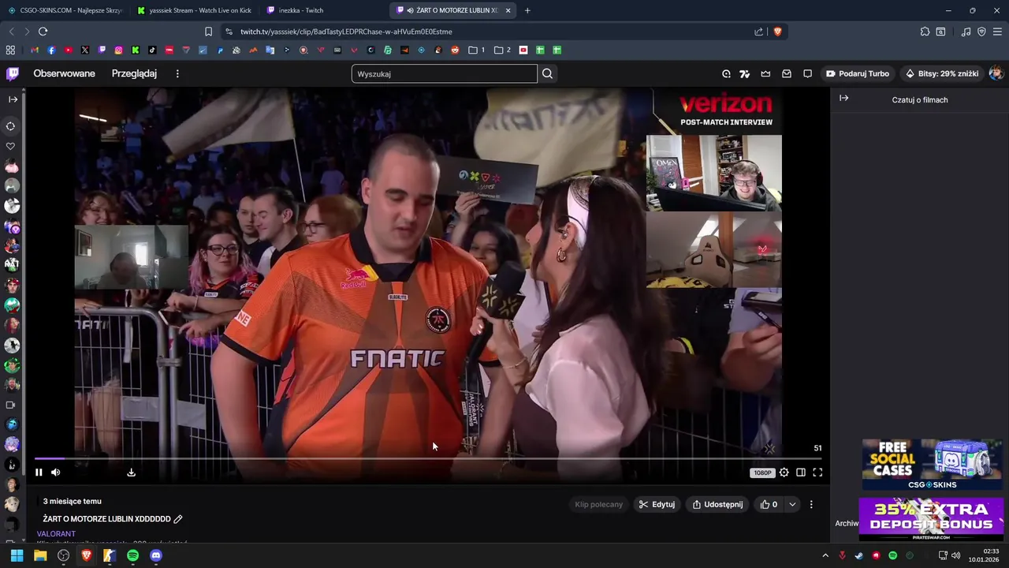The image size is (1009, 568).
Task: Close the ŻART O MOTORZE tab
Action: click(x=508, y=10)
